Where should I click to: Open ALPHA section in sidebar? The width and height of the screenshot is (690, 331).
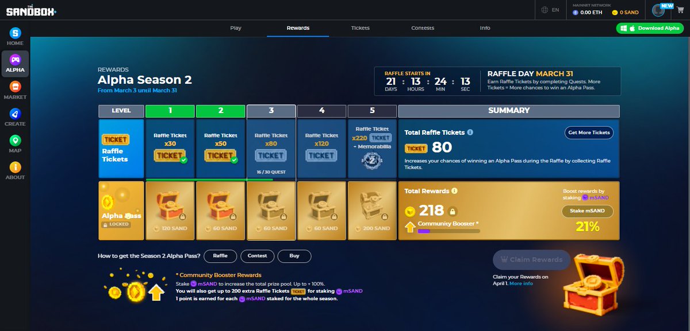[15, 64]
